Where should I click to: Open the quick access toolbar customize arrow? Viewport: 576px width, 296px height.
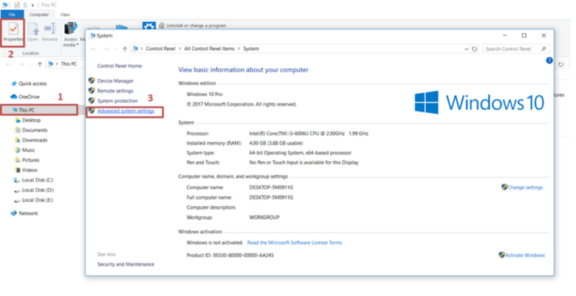[32, 4]
